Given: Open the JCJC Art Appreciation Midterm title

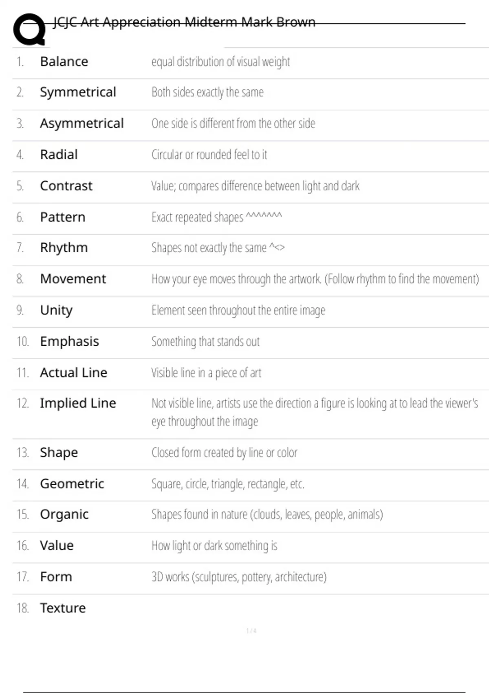Looking at the screenshot, I should pos(184,22).
